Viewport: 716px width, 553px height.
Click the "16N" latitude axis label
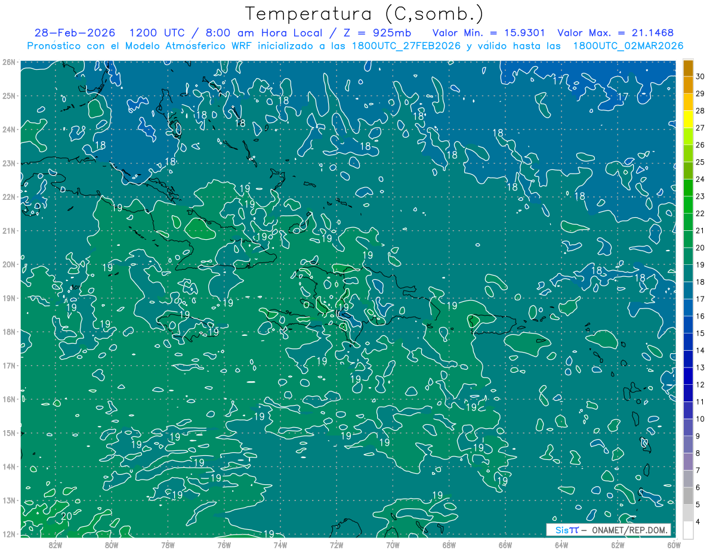8,399
